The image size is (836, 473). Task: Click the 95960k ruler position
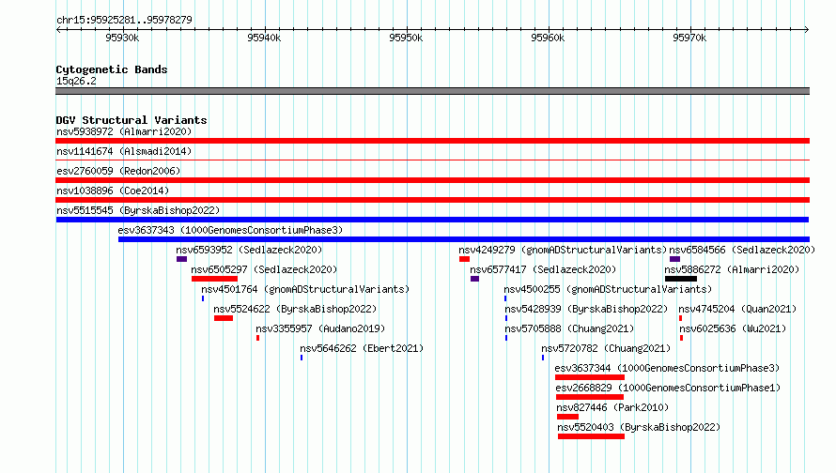[548, 38]
